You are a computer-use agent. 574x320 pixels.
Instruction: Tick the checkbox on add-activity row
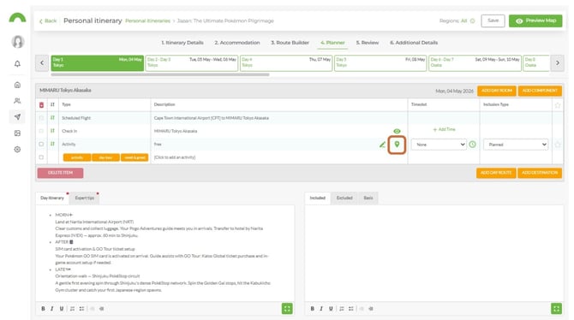click(x=41, y=157)
